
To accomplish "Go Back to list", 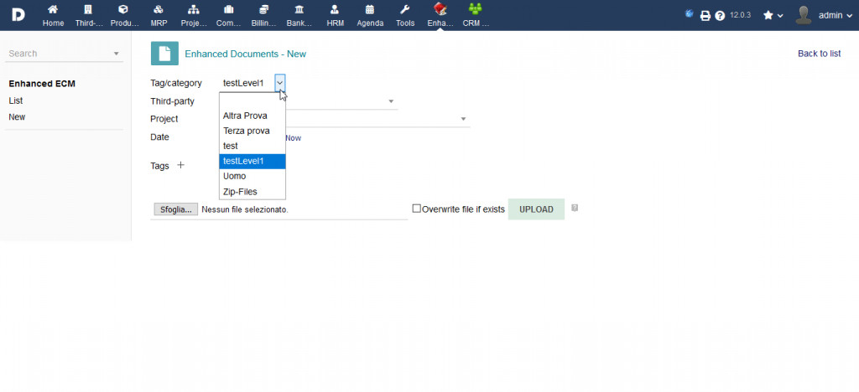I will 819,54.
